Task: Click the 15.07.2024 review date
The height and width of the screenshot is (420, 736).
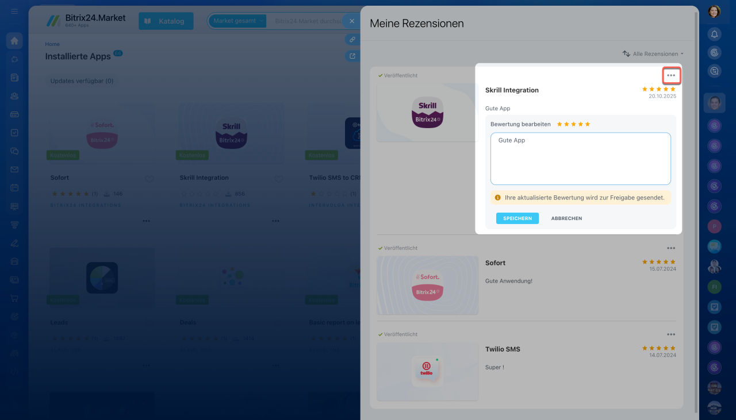Action: 662,269
